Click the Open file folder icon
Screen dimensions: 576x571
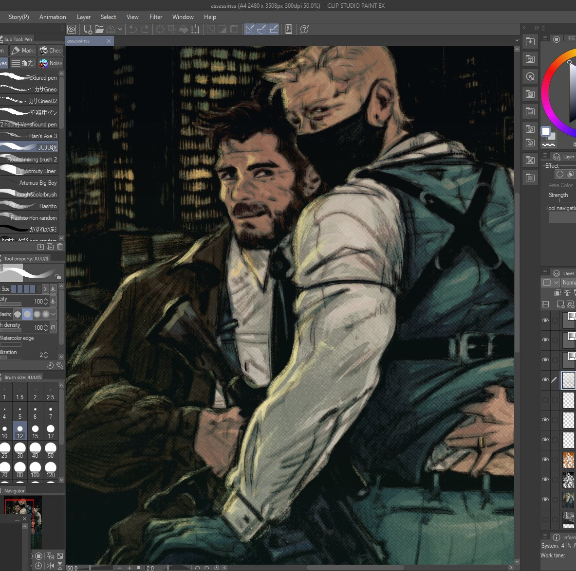pyautogui.click(x=99, y=29)
